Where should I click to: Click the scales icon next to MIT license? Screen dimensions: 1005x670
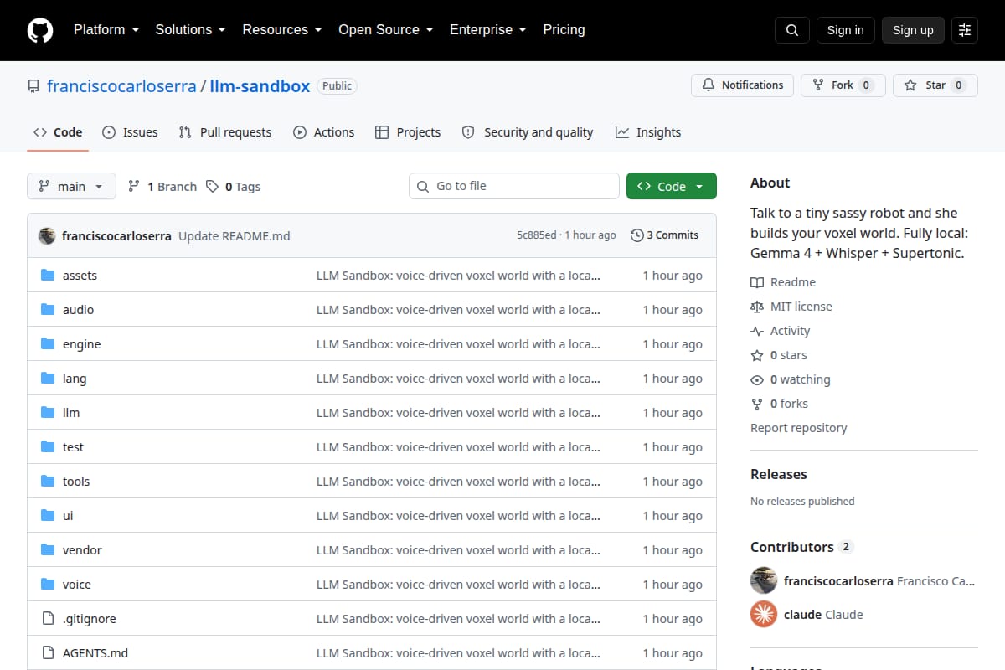click(757, 307)
